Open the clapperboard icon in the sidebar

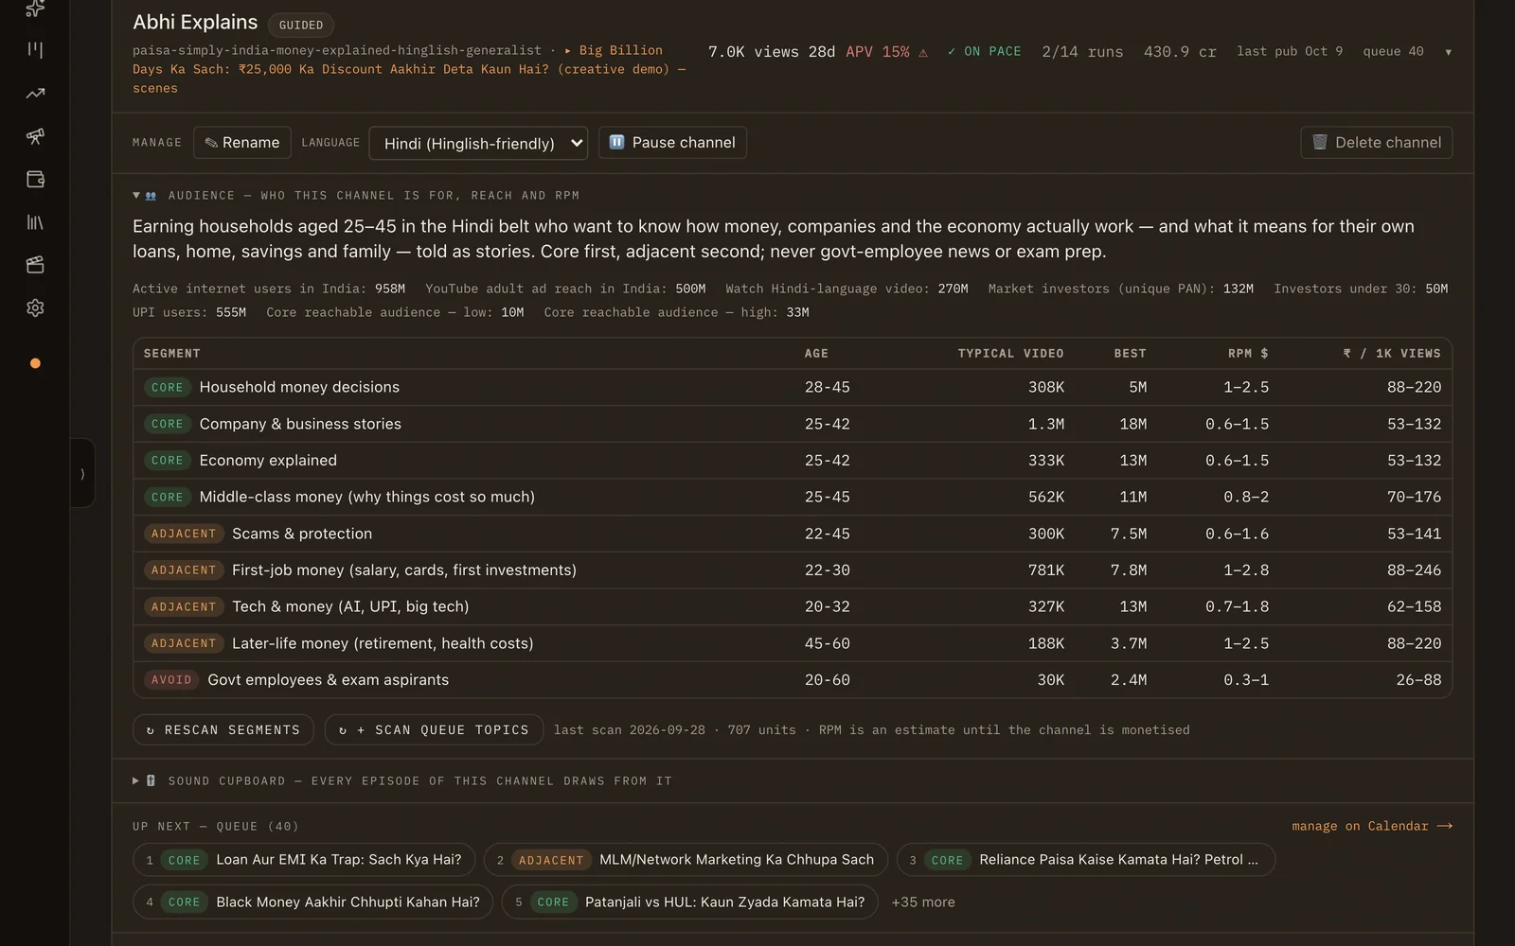(35, 265)
